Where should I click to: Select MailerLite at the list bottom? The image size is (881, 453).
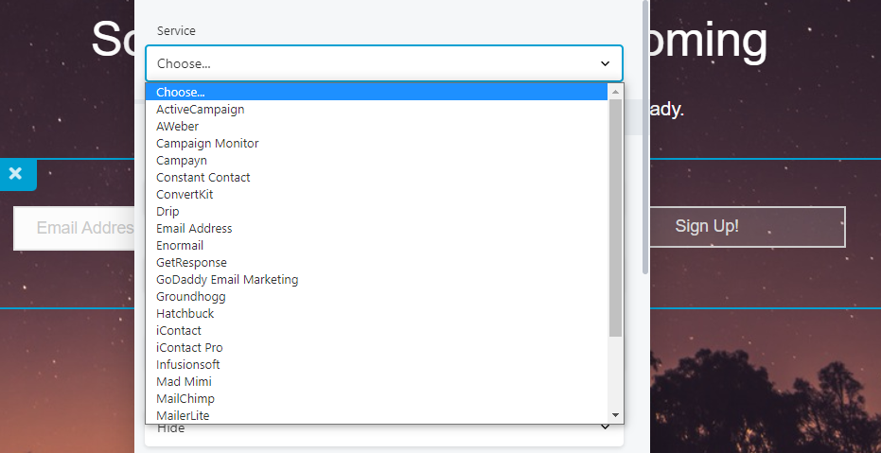[183, 416]
